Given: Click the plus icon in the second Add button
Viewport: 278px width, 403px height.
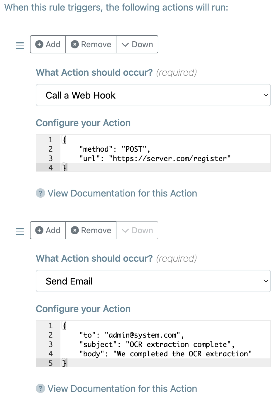Looking at the screenshot, I should (39, 230).
